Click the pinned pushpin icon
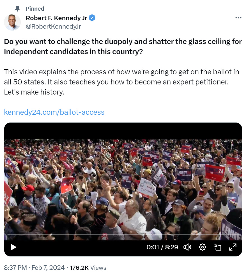 17,8
